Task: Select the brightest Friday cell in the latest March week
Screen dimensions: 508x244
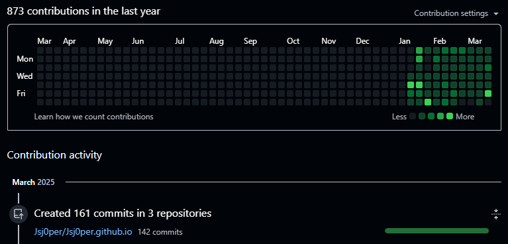Action: pyautogui.click(x=488, y=93)
